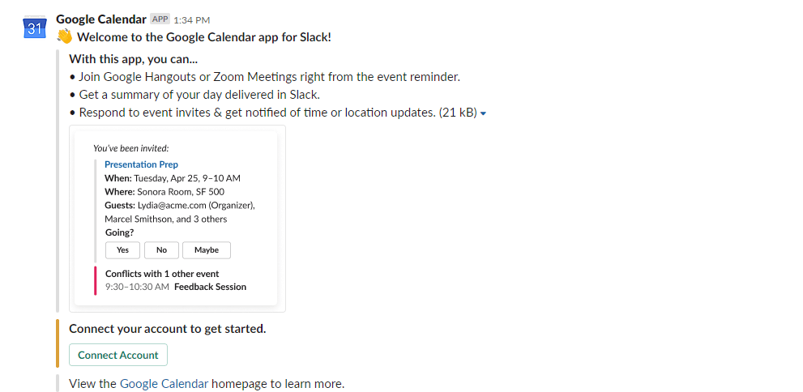This screenshot has height=392, width=803.
Task: Follow the Google Calendar homepage link
Action: click(x=164, y=384)
